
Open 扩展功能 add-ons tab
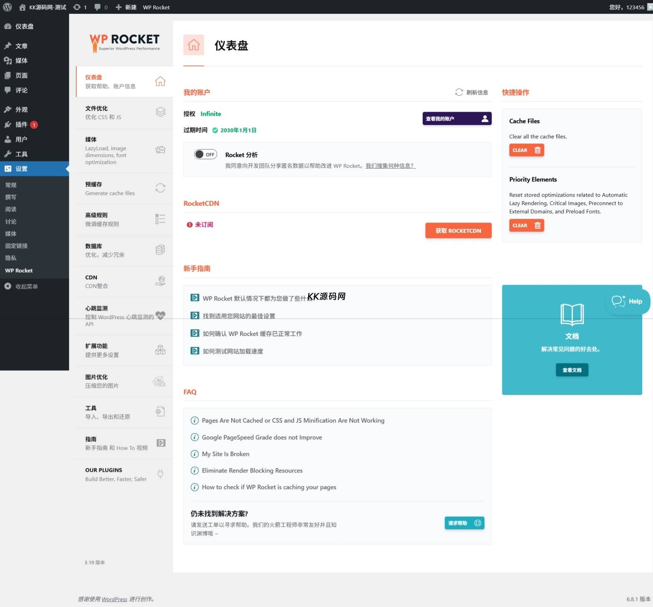click(125, 350)
